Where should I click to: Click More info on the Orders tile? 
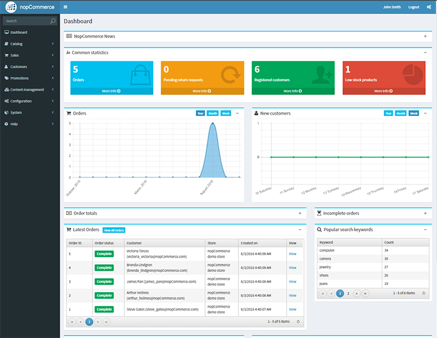(x=112, y=91)
